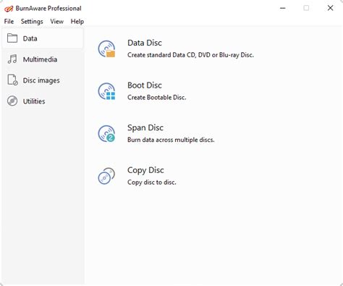The image size is (343, 286).
Task: Click the Boot Disc icon with Windows logo
Action: pyautogui.click(x=106, y=91)
